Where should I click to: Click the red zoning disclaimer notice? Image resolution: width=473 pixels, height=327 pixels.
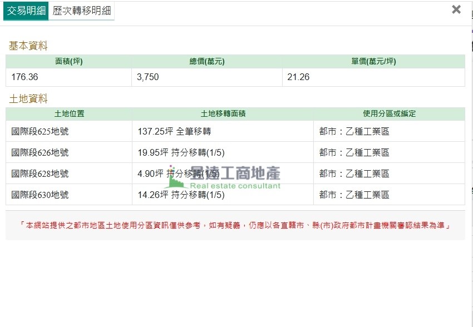pyautogui.click(x=235, y=226)
